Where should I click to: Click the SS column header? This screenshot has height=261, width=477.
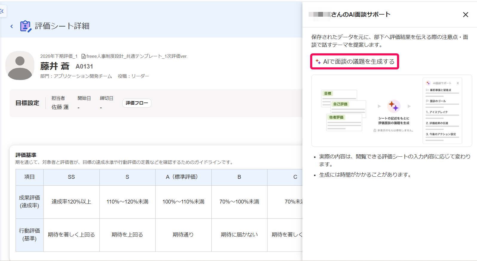71,177
